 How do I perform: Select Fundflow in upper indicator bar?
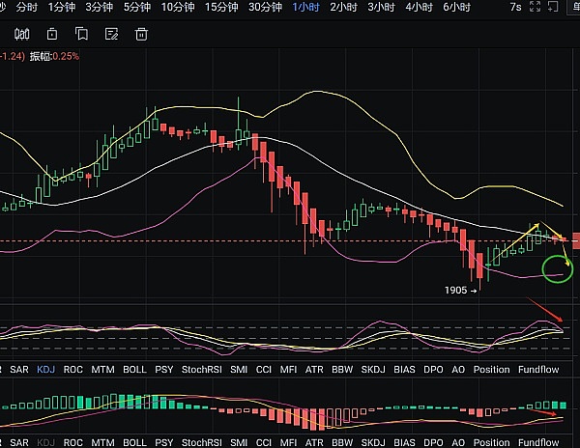(x=539, y=369)
